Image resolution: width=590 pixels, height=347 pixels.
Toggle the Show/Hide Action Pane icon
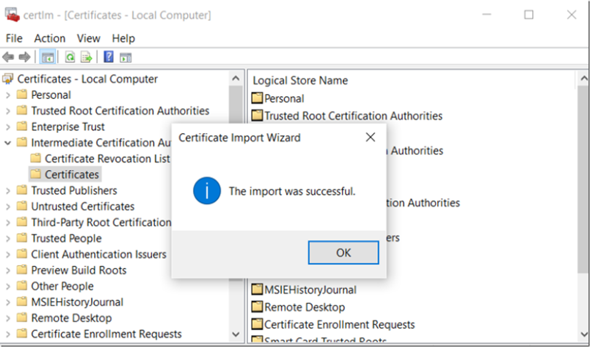coord(126,57)
